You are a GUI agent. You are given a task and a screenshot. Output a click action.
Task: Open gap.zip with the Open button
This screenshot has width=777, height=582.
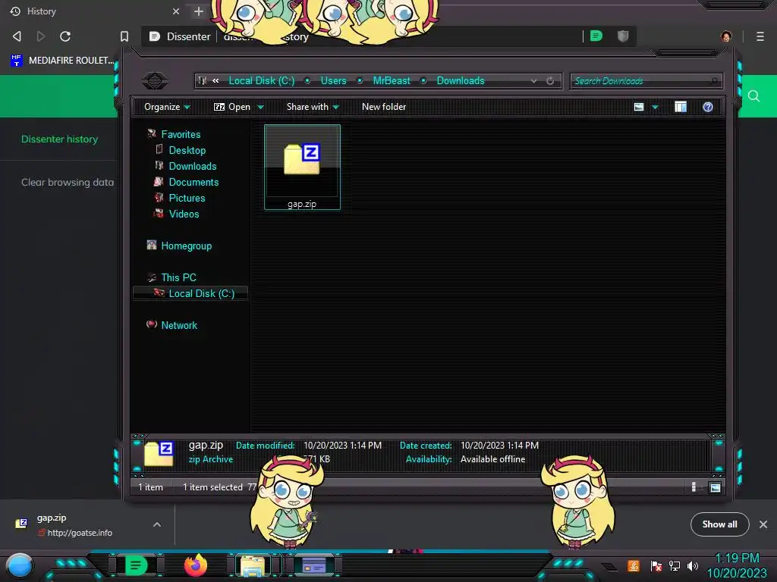pos(232,107)
